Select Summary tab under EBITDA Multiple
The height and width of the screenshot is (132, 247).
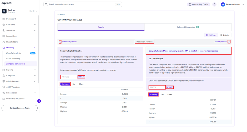click(x=153, y=94)
